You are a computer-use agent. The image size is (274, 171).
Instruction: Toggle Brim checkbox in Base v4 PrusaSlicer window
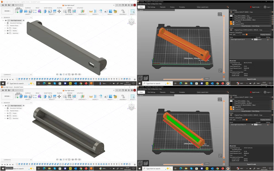[x=247, y=120]
